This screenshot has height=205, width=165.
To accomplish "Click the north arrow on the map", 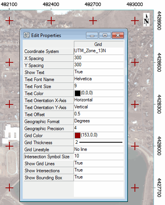I will [146, 20].
